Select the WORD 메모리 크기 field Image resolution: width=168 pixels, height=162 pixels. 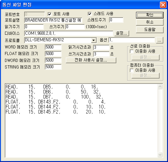coord(53,47)
